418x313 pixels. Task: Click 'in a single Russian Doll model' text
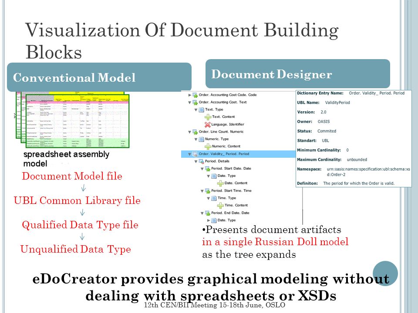(275, 242)
